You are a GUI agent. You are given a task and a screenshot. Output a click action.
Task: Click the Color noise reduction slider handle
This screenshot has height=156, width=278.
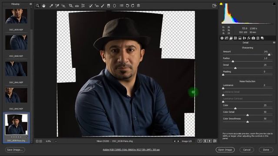tap(235, 108)
